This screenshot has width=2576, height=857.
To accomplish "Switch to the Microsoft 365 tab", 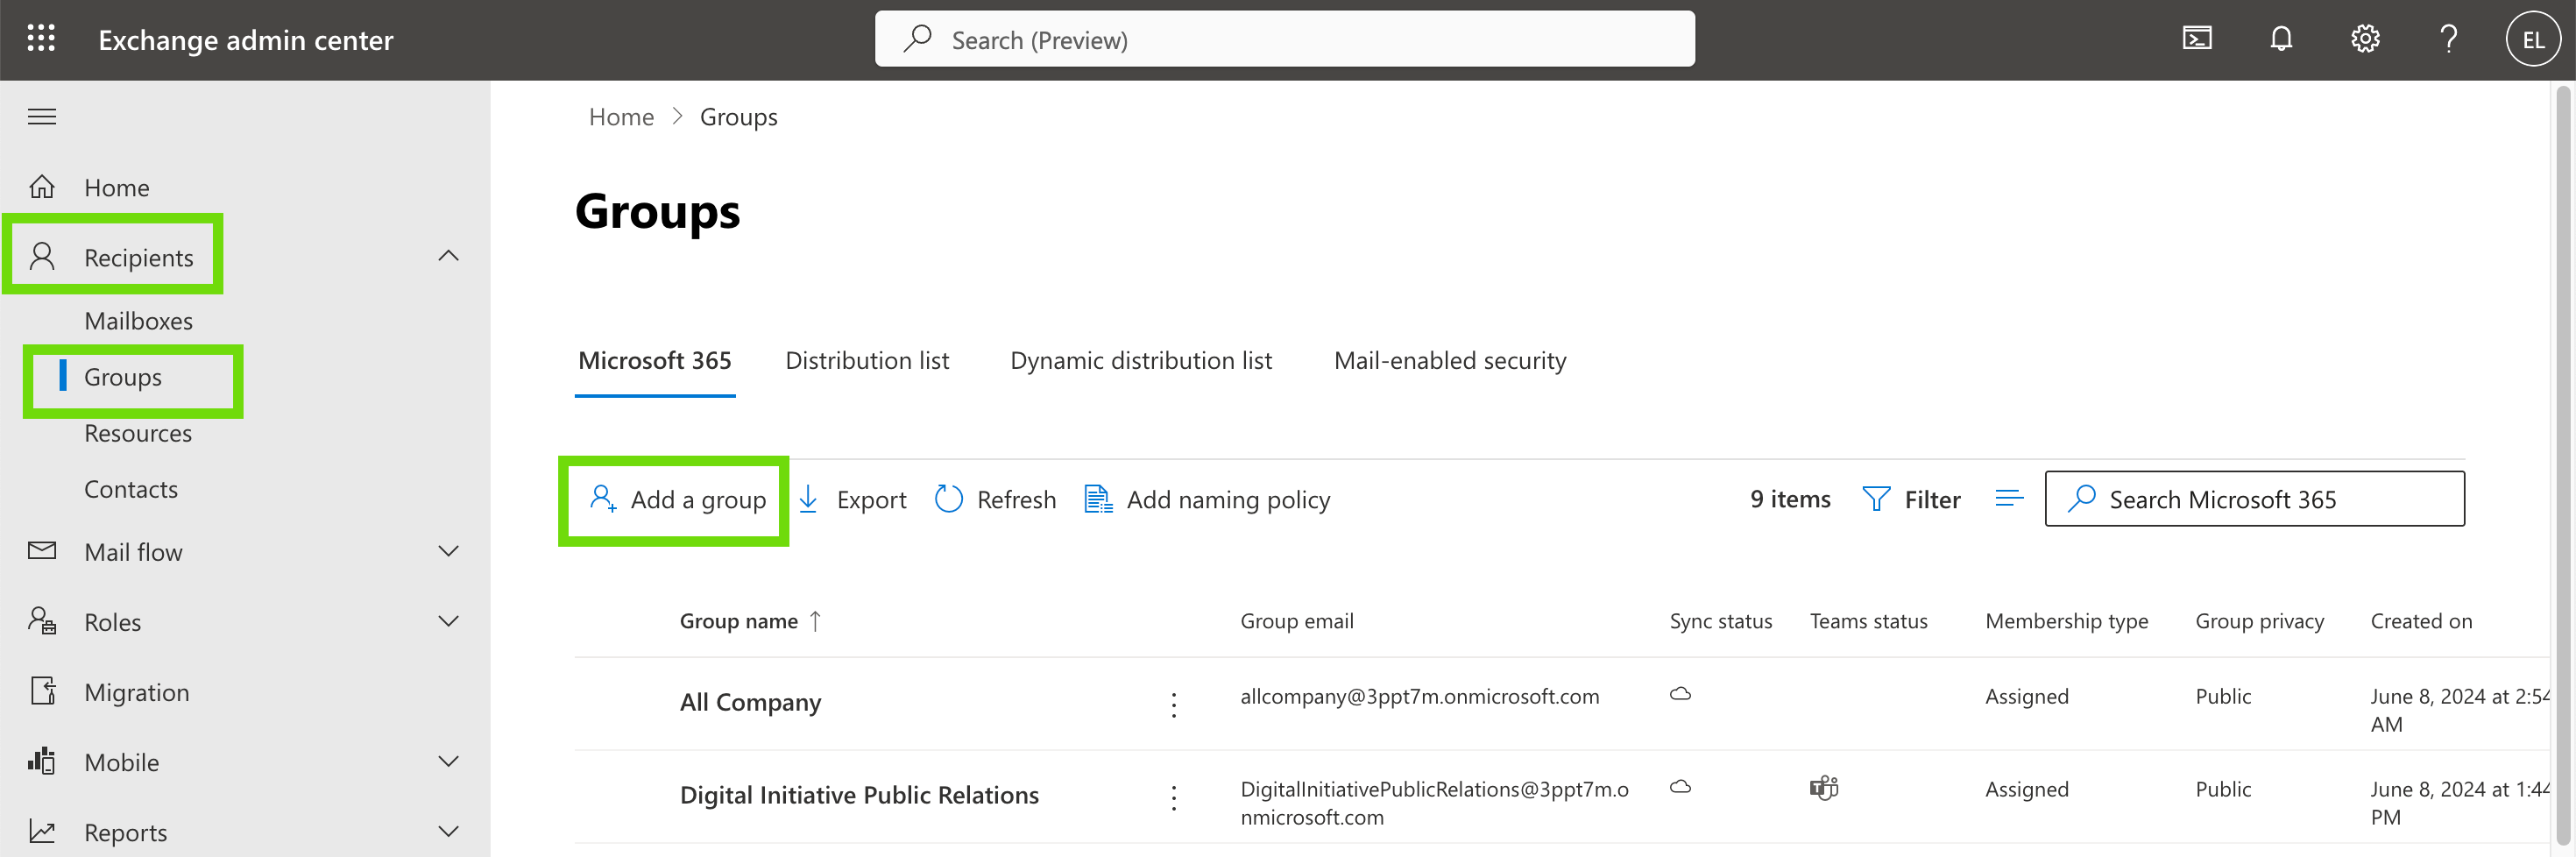I will coord(655,360).
